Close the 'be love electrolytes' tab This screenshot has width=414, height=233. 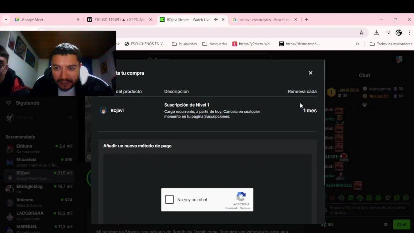click(x=295, y=19)
